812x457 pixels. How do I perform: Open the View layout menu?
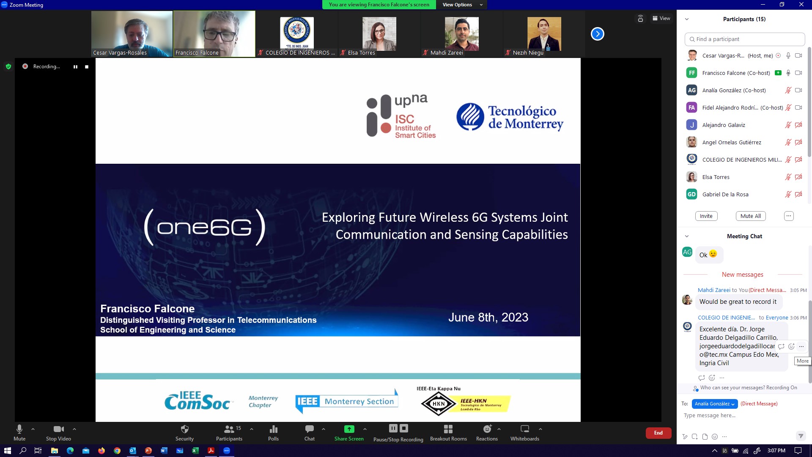point(661,18)
